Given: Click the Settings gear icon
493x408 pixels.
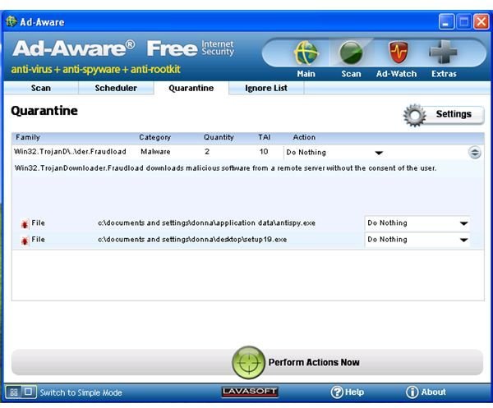Looking at the screenshot, I should click(414, 115).
